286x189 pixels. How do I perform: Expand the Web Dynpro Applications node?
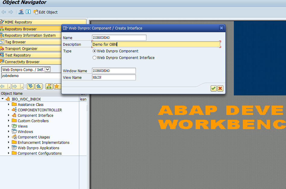pyautogui.click(x=8, y=148)
